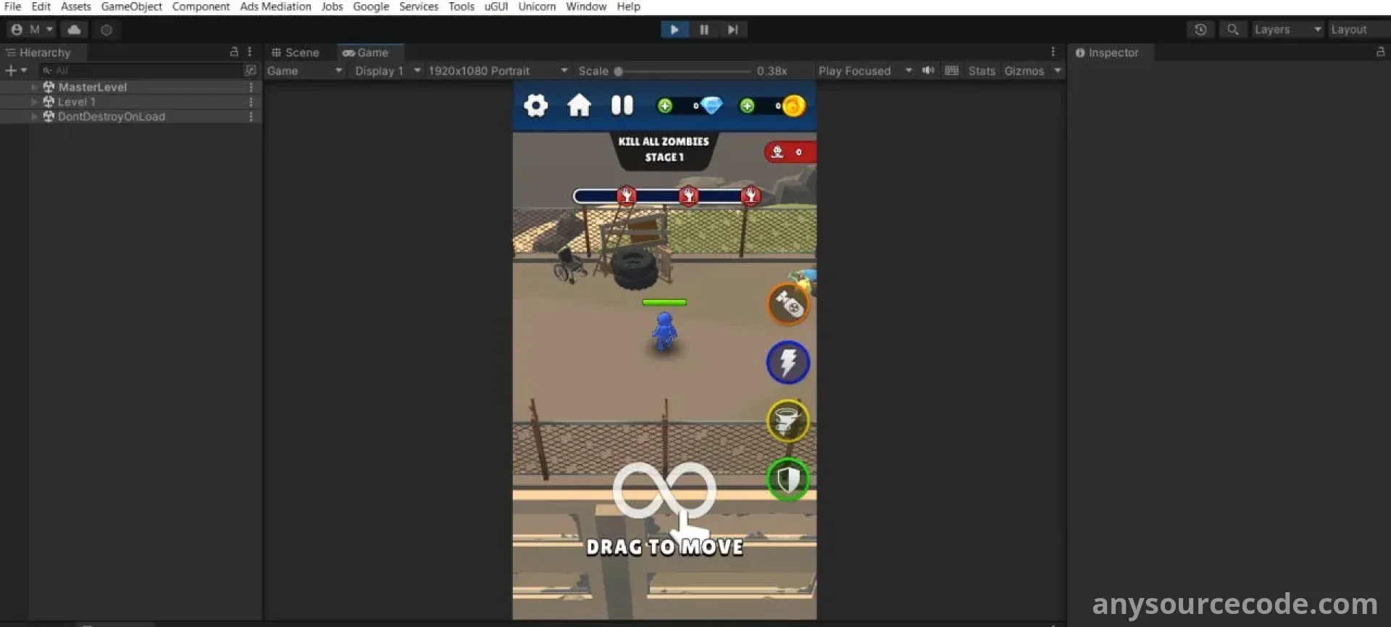The image size is (1391, 627).
Task: Toggle the Stats overlay
Action: (x=982, y=71)
